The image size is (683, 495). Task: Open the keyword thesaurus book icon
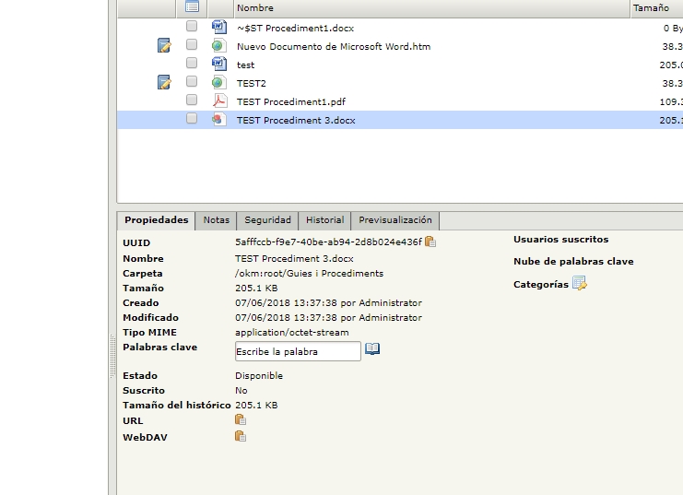click(372, 348)
